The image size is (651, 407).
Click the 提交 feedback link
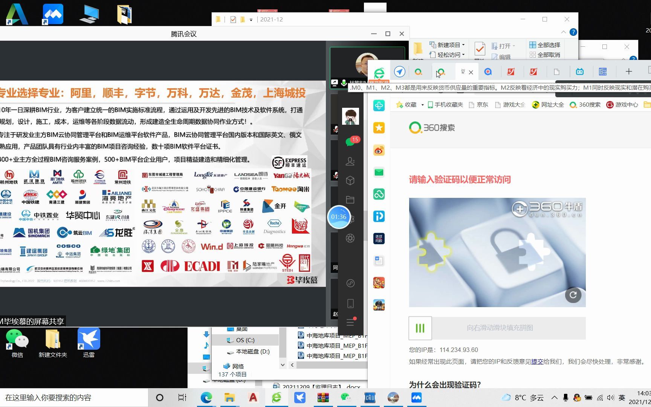point(537,362)
